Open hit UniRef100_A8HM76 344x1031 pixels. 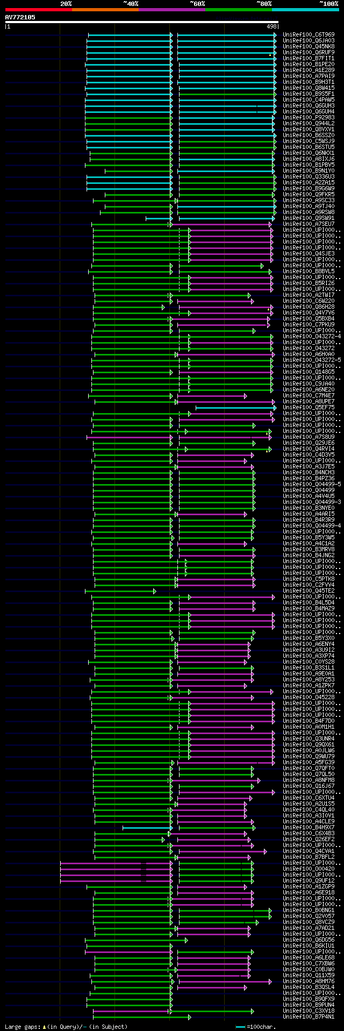(309, 981)
